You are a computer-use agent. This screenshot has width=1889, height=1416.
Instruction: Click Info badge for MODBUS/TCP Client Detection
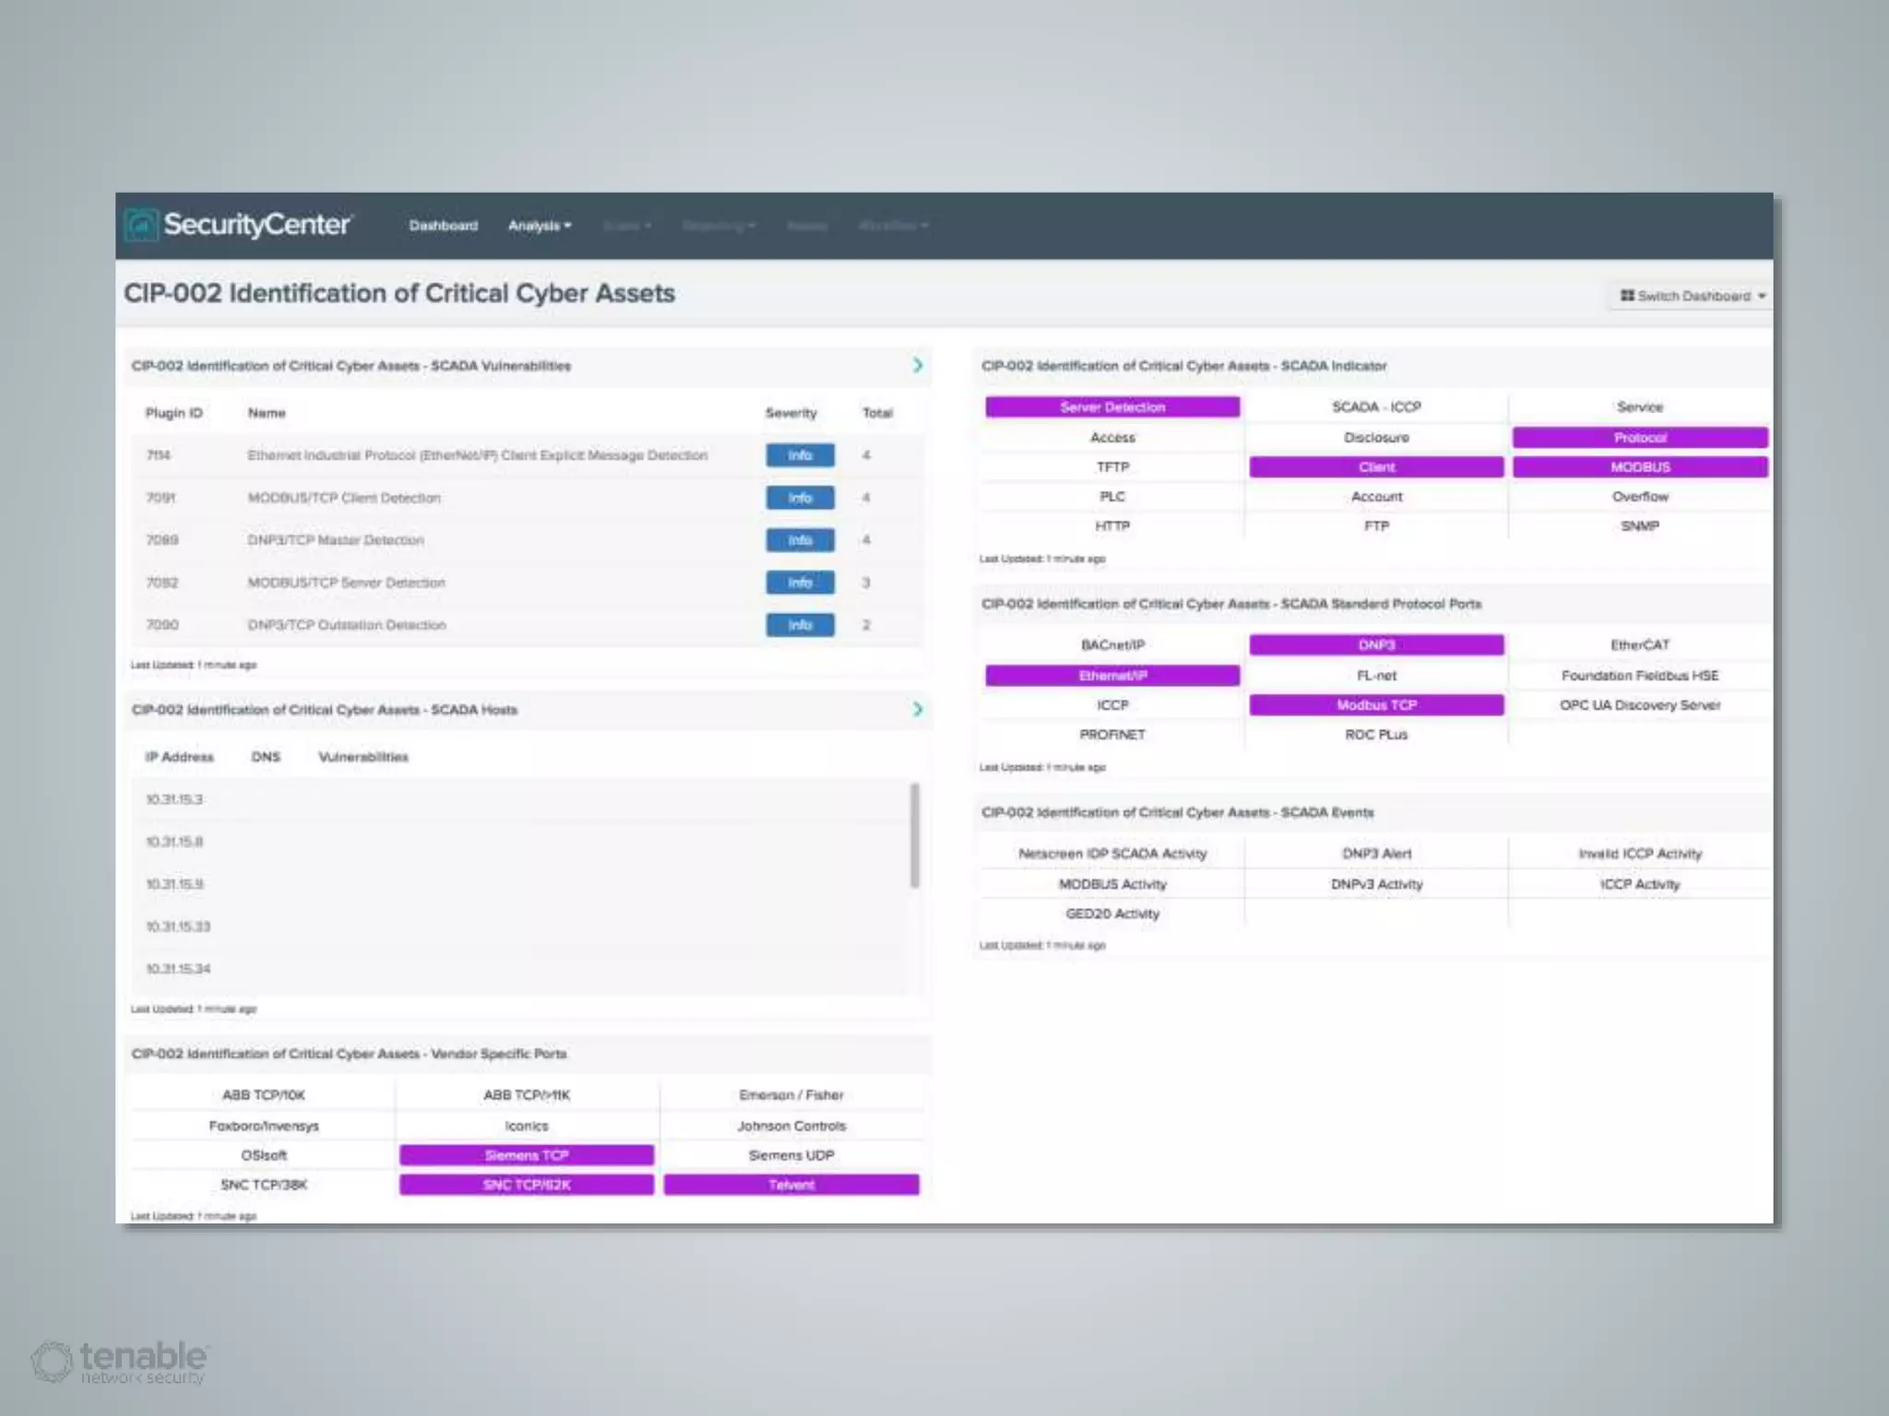[x=800, y=498]
